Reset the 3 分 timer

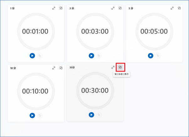pyautogui.click(x=99, y=56)
